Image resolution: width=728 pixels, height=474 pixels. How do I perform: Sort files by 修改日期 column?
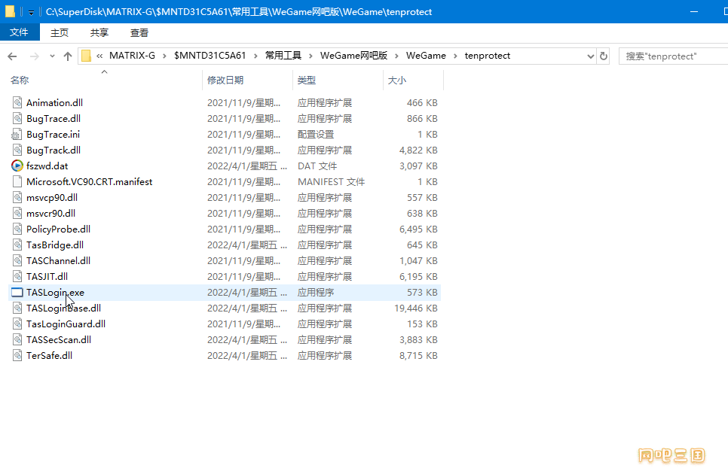pyautogui.click(x=225, y=81)
